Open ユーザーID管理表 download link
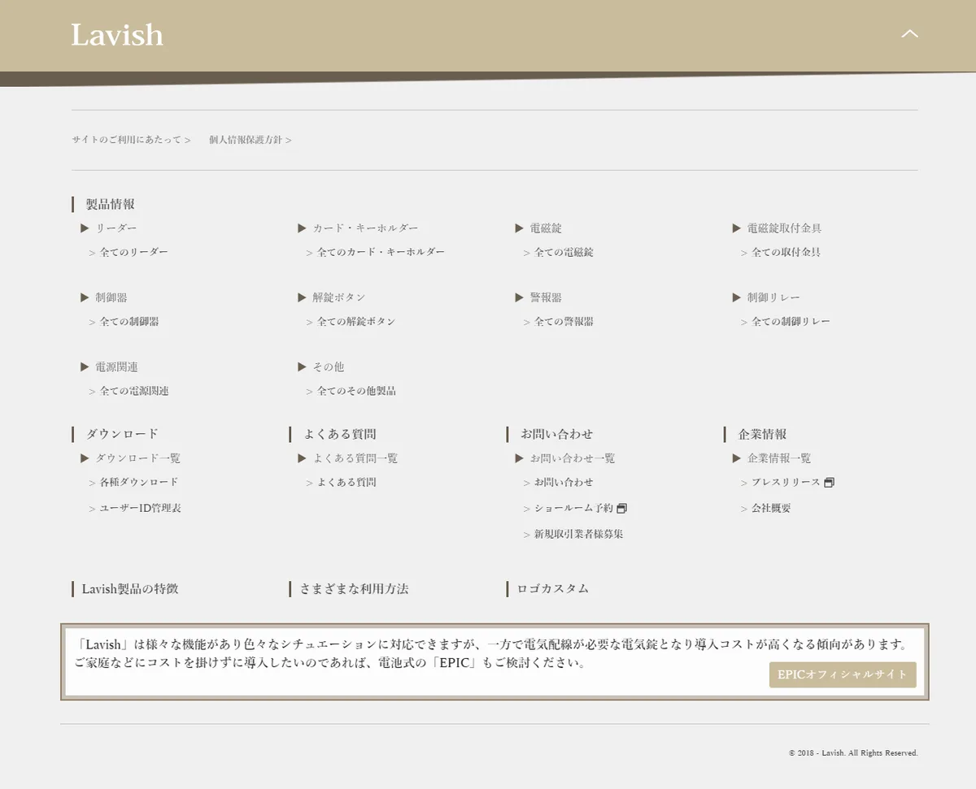 (x=140, y=508)
